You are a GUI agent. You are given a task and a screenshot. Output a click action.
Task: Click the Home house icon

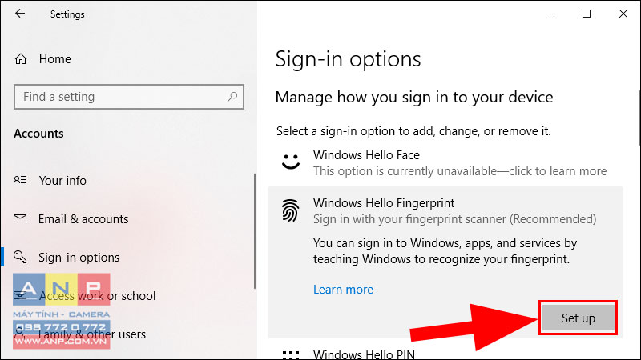click(21, 59)
